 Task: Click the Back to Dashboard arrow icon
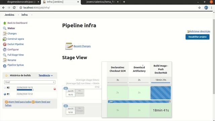coord(4,23)
